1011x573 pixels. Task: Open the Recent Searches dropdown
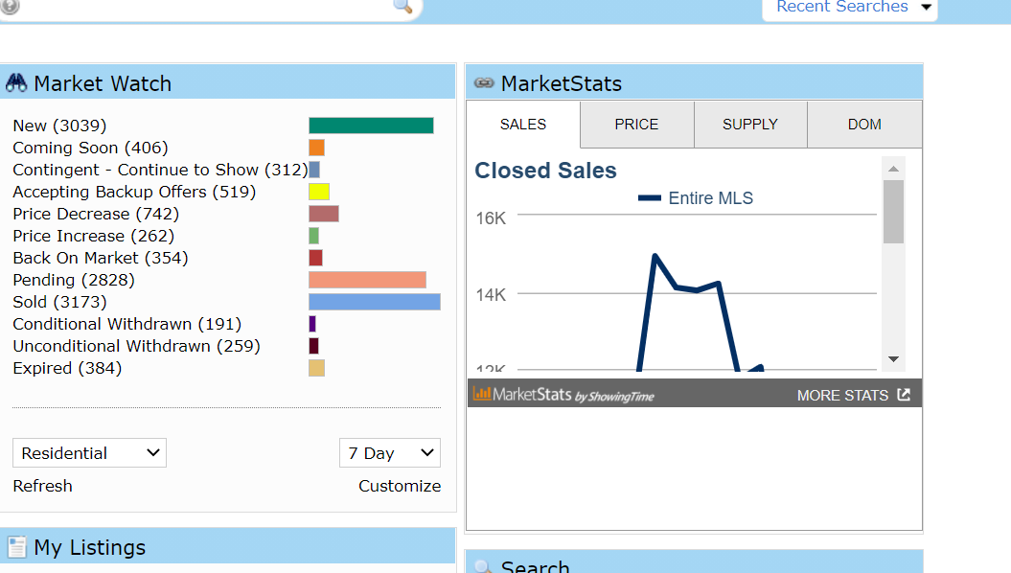pyautogui.click(x=848, y=9)
